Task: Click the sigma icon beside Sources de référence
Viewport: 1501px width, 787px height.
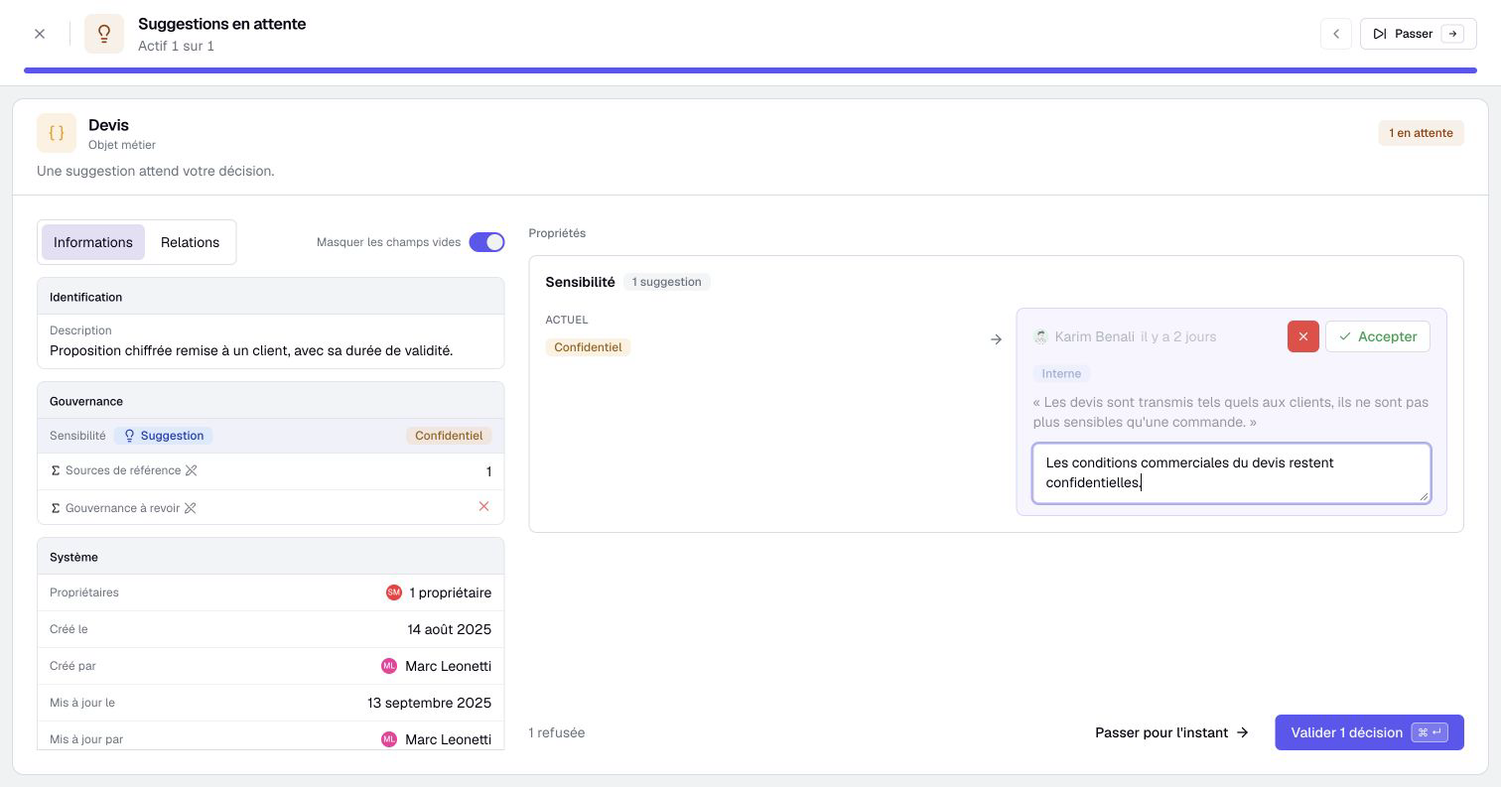Action: 56,470
